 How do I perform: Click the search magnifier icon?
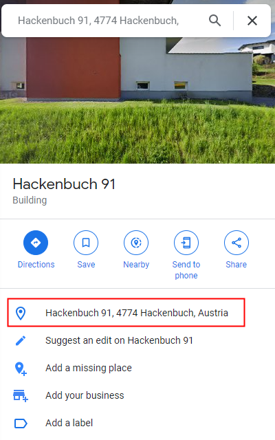click(214, 21)
